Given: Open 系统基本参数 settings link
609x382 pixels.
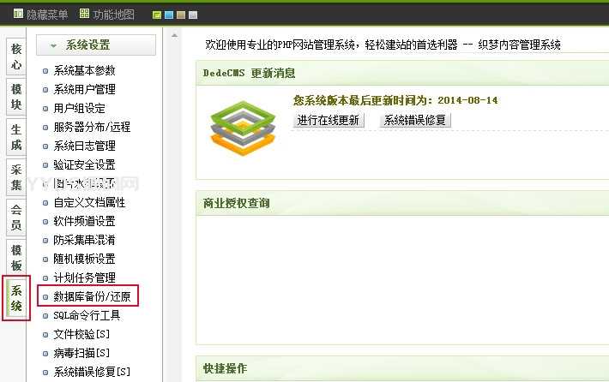Looking at the screenshot, I should point(84,70).
